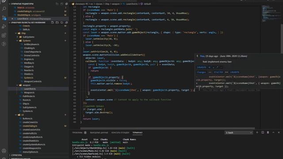Open Source Control view in activity bar
The height and width of the screenshot is (159, 283).
tap(4, 18)
